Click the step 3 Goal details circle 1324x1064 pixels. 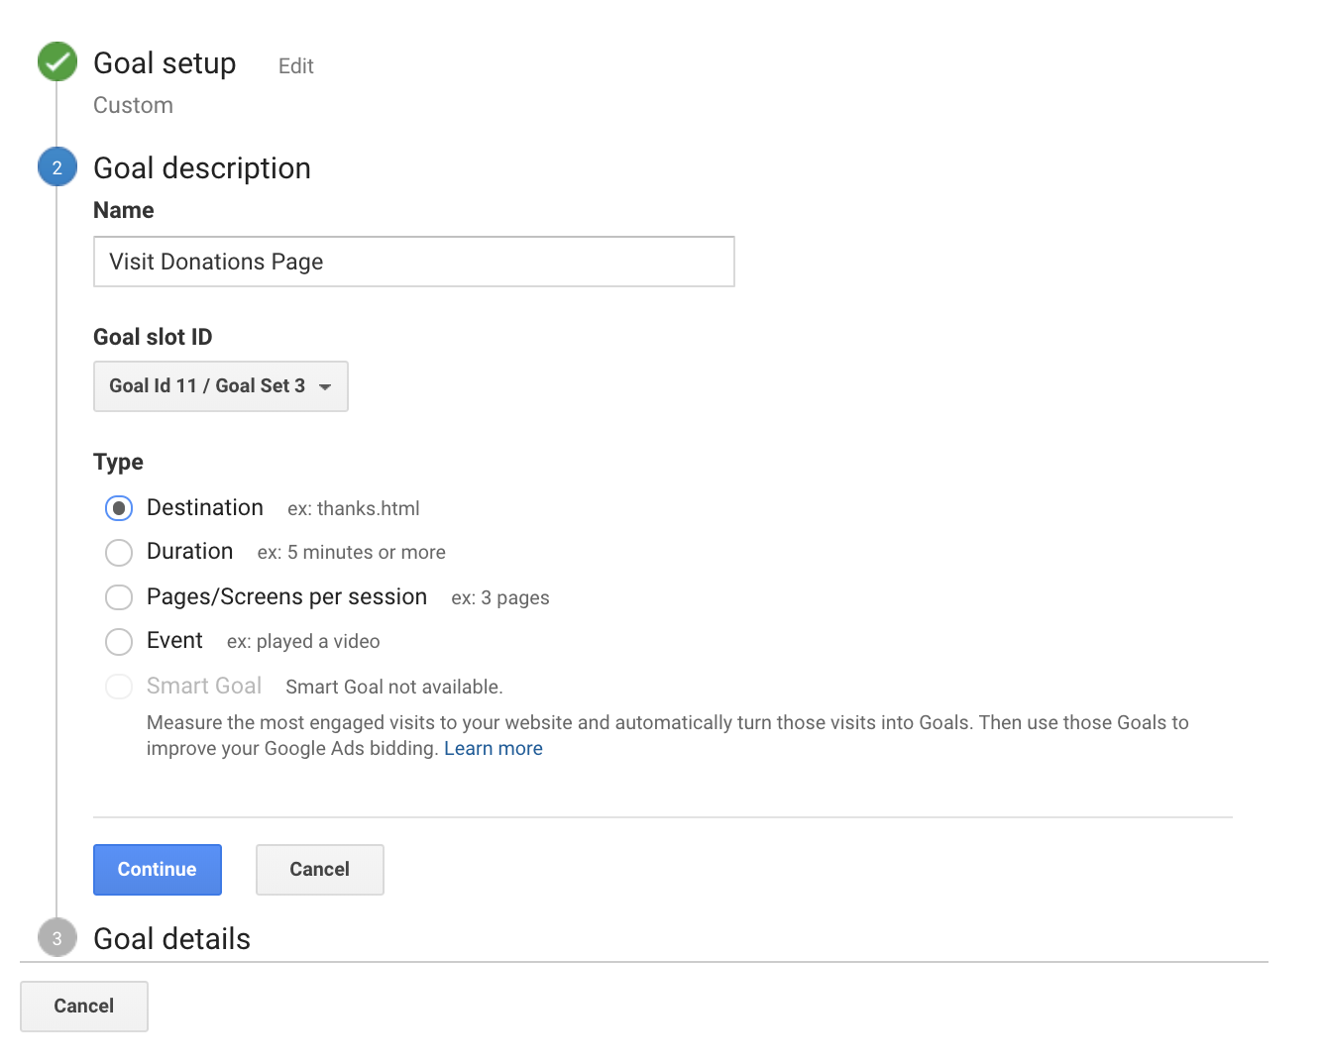(57, 938)
